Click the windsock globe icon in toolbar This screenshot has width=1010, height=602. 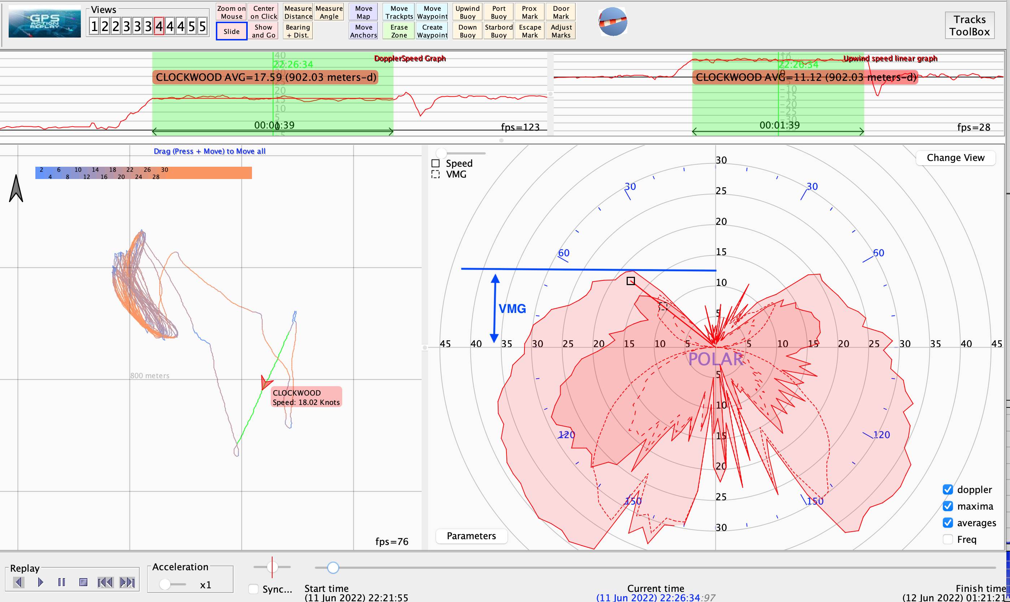coord(613,22)
